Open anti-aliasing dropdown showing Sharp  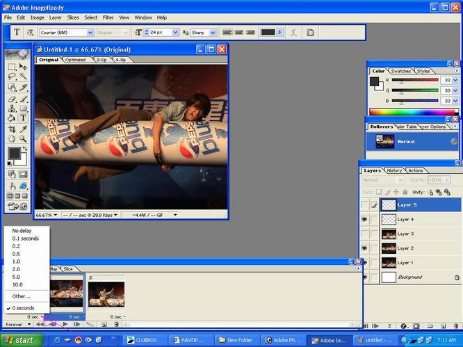[x=213, y=33]
